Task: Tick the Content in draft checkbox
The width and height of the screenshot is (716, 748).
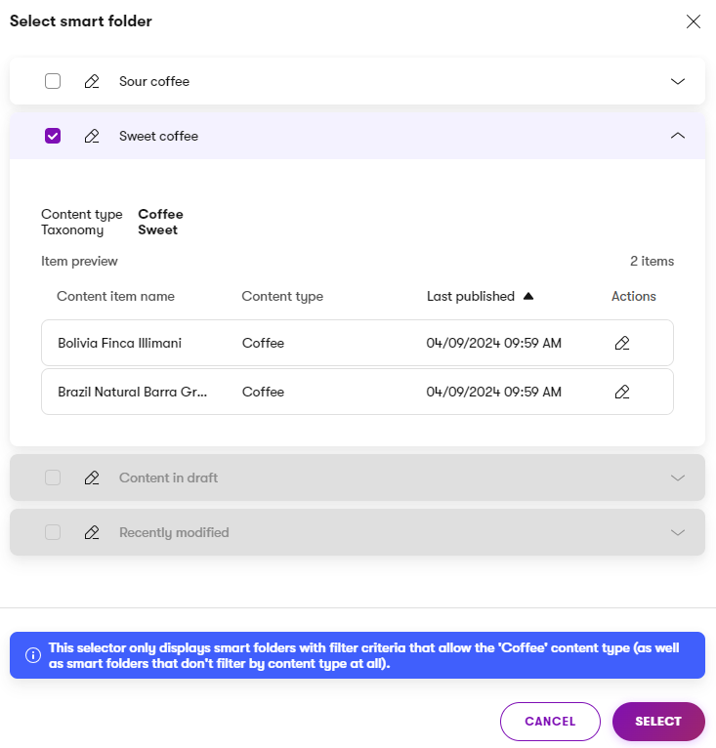Action: pos(53,478)
